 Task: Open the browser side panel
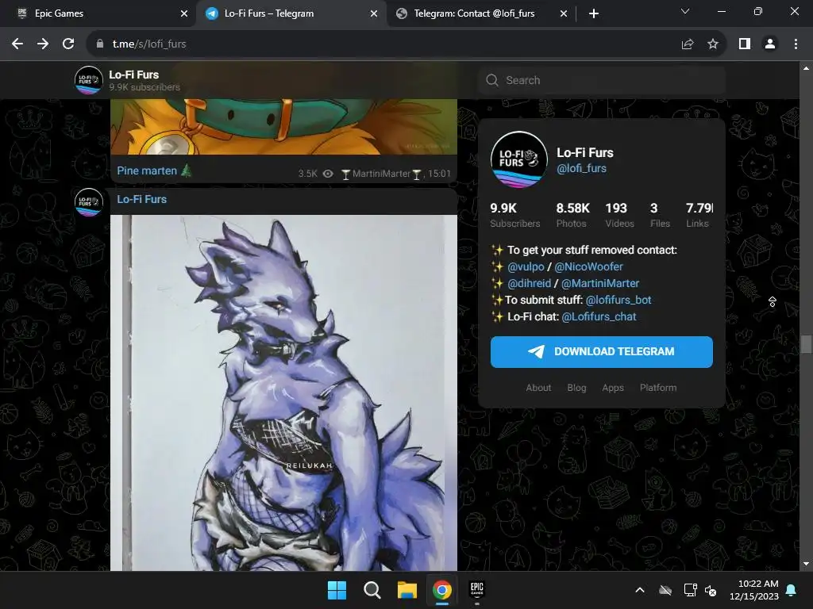745,44
